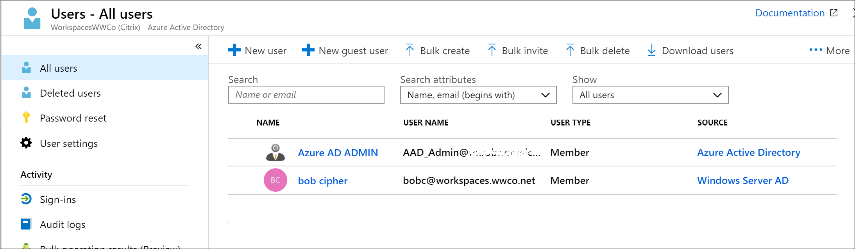
Task: Click the Sign-ins arrow icon
Action: [x=26, y=199]
